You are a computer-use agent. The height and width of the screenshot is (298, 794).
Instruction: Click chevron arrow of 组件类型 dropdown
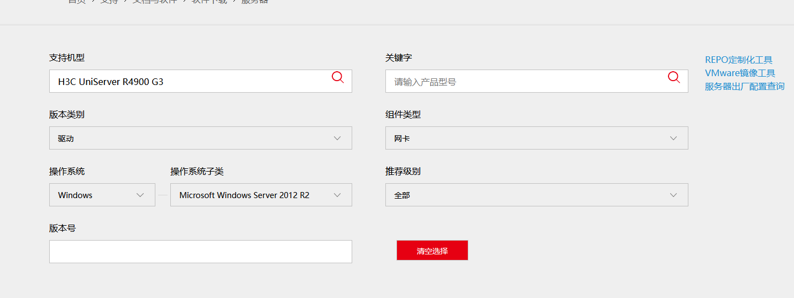673,138
